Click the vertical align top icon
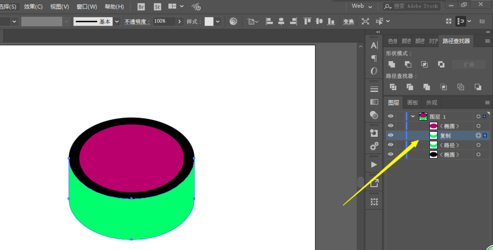This screenshot has height=250, width=493. coord(307,22)
